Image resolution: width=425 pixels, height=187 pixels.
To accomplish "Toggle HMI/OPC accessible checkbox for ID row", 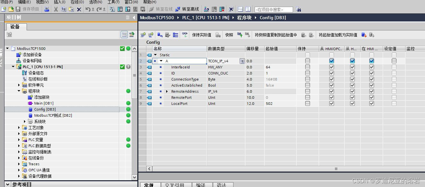I will pos(331,73).
